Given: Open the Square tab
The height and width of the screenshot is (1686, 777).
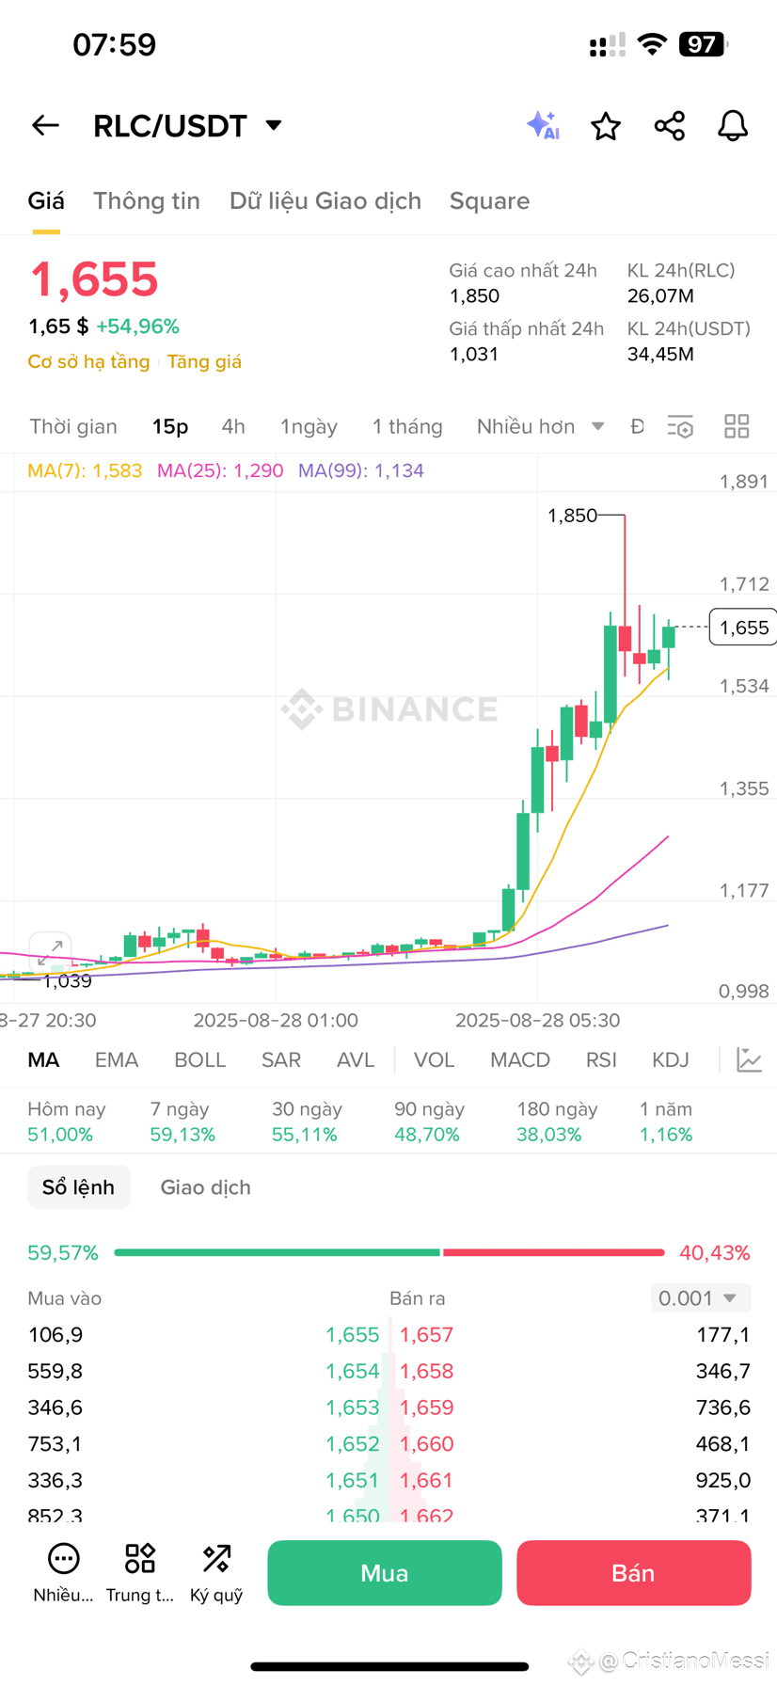Looking at the screenshot, I should click(489, 200).
